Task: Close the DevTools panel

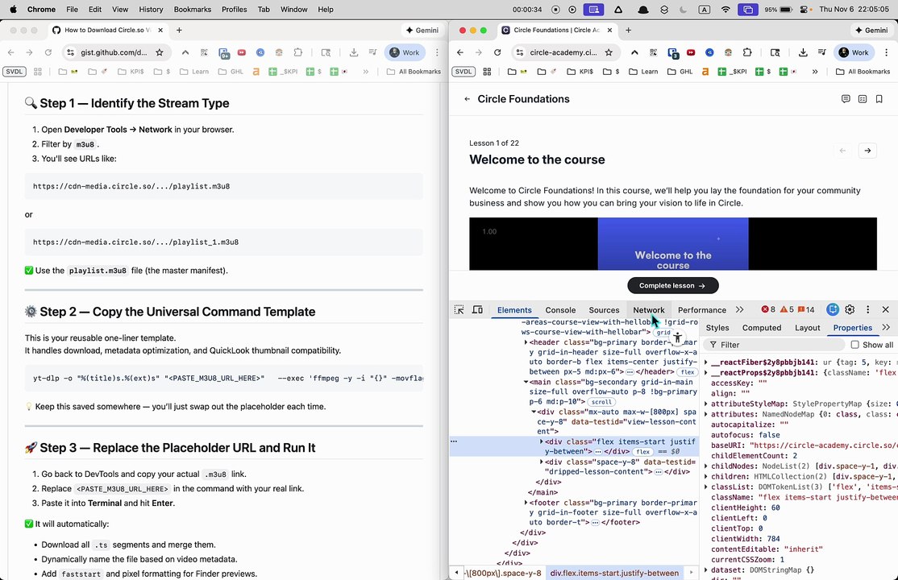Action: click(885, 310)
